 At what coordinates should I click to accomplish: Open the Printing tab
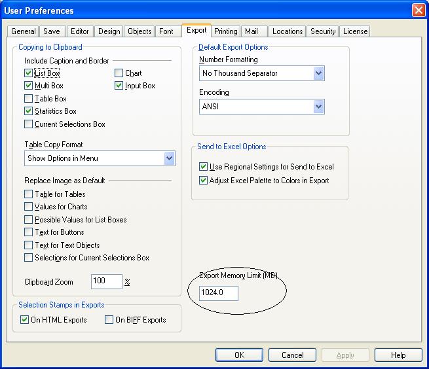click(226, 31)
